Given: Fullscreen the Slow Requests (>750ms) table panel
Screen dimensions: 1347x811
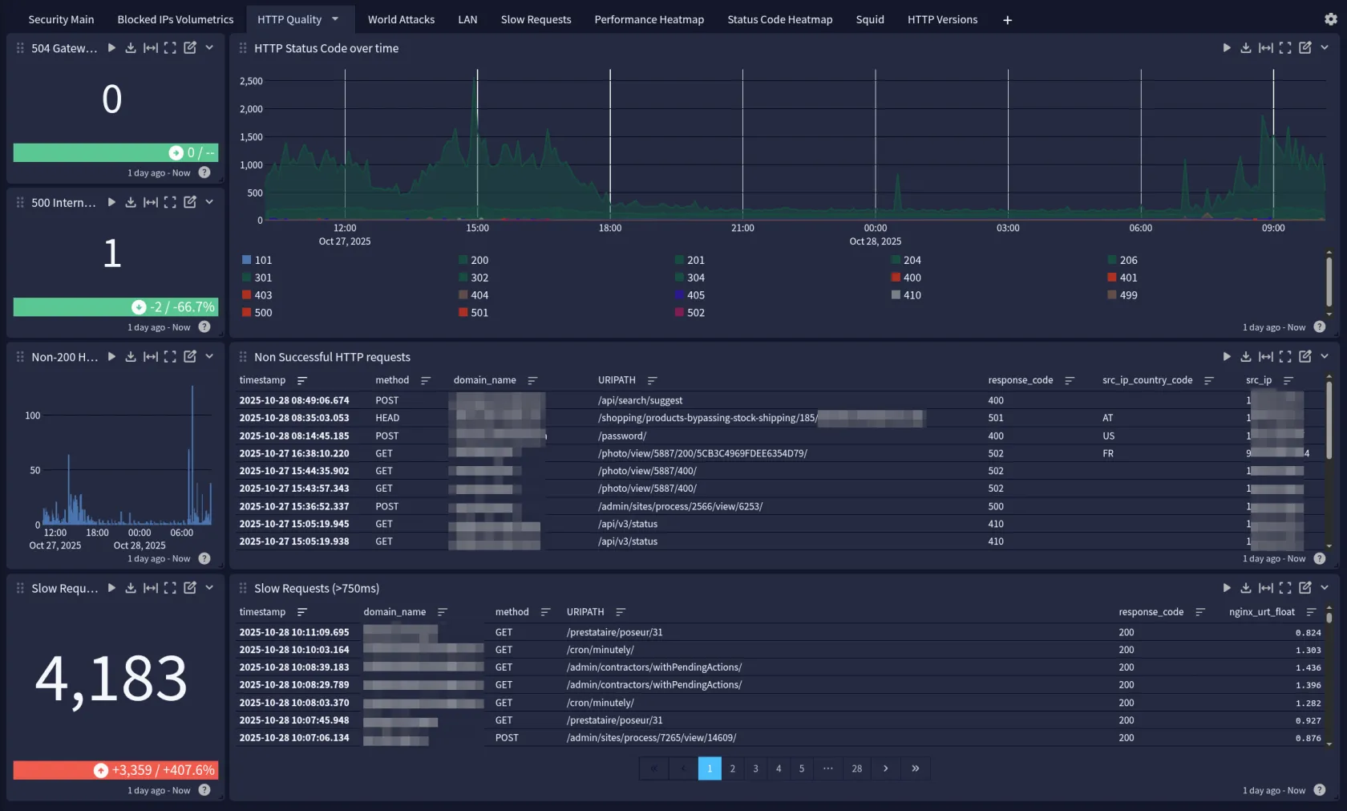Looking at the screenshot, I should (1285, 588).
